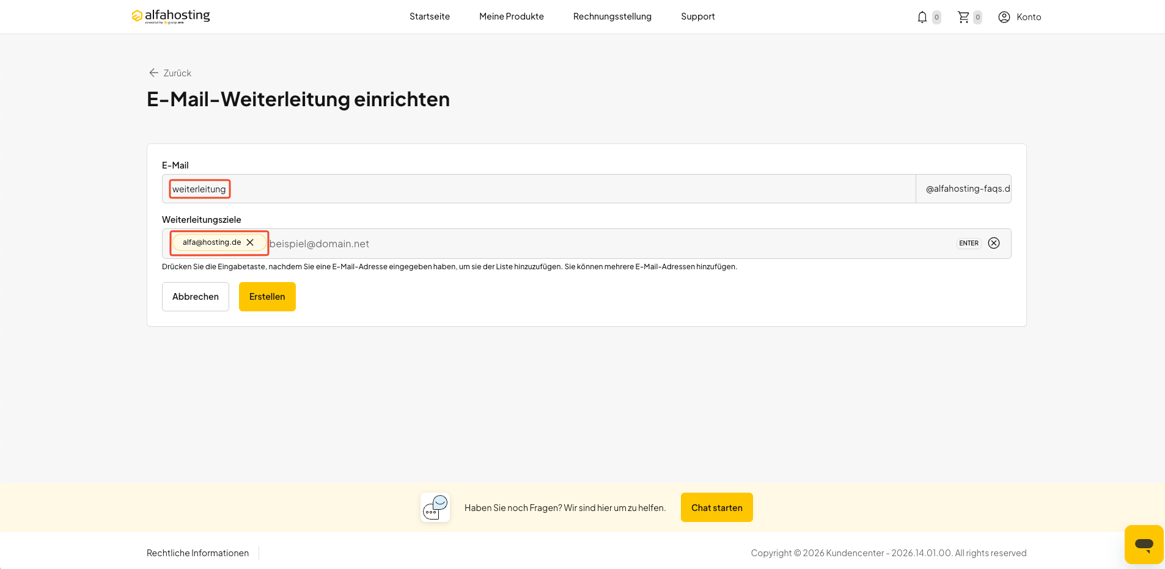Click the E-Mail-Weiterleitung einrichten heading
The width and height of the screenshot is (1165, 569).
click(x=298, y=99)
